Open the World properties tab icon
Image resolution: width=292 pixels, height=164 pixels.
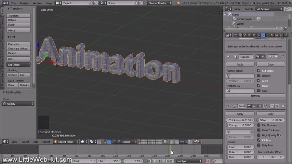(249, 35)
